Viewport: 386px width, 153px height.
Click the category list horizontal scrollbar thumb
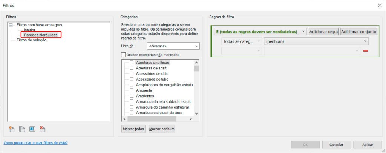pyautogui.click(x=152, y=119)
